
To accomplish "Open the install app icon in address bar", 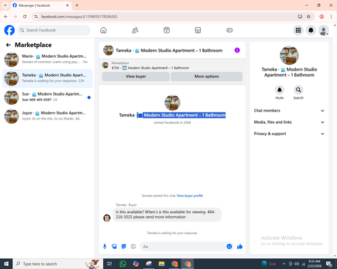I will [300, 17].
